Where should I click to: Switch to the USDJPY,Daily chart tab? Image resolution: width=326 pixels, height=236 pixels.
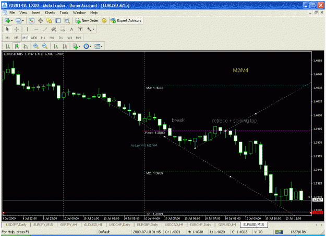click(16, 225)
